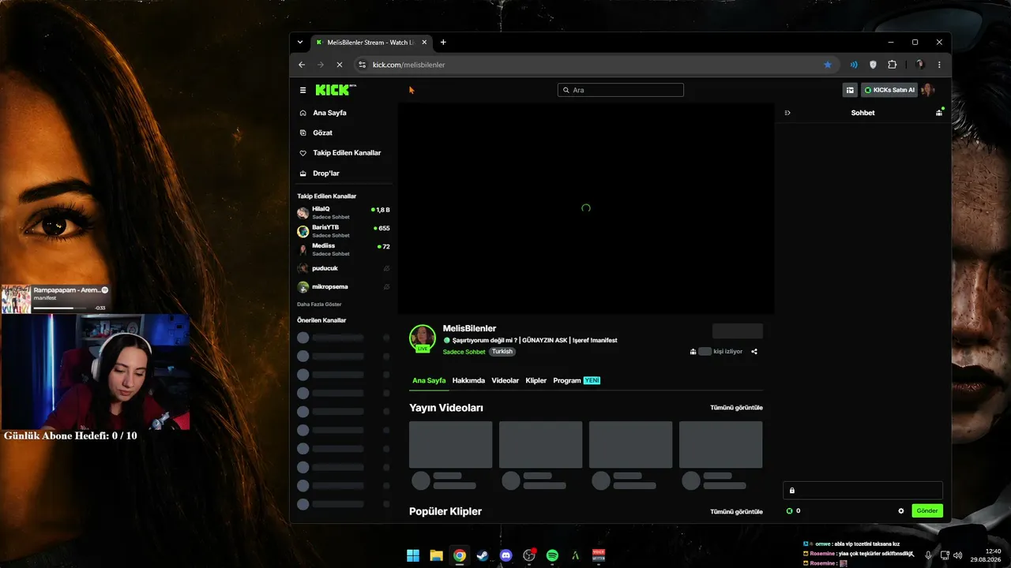Click the locked chat message input
The image size is (1011, 568).
[863, 491]
